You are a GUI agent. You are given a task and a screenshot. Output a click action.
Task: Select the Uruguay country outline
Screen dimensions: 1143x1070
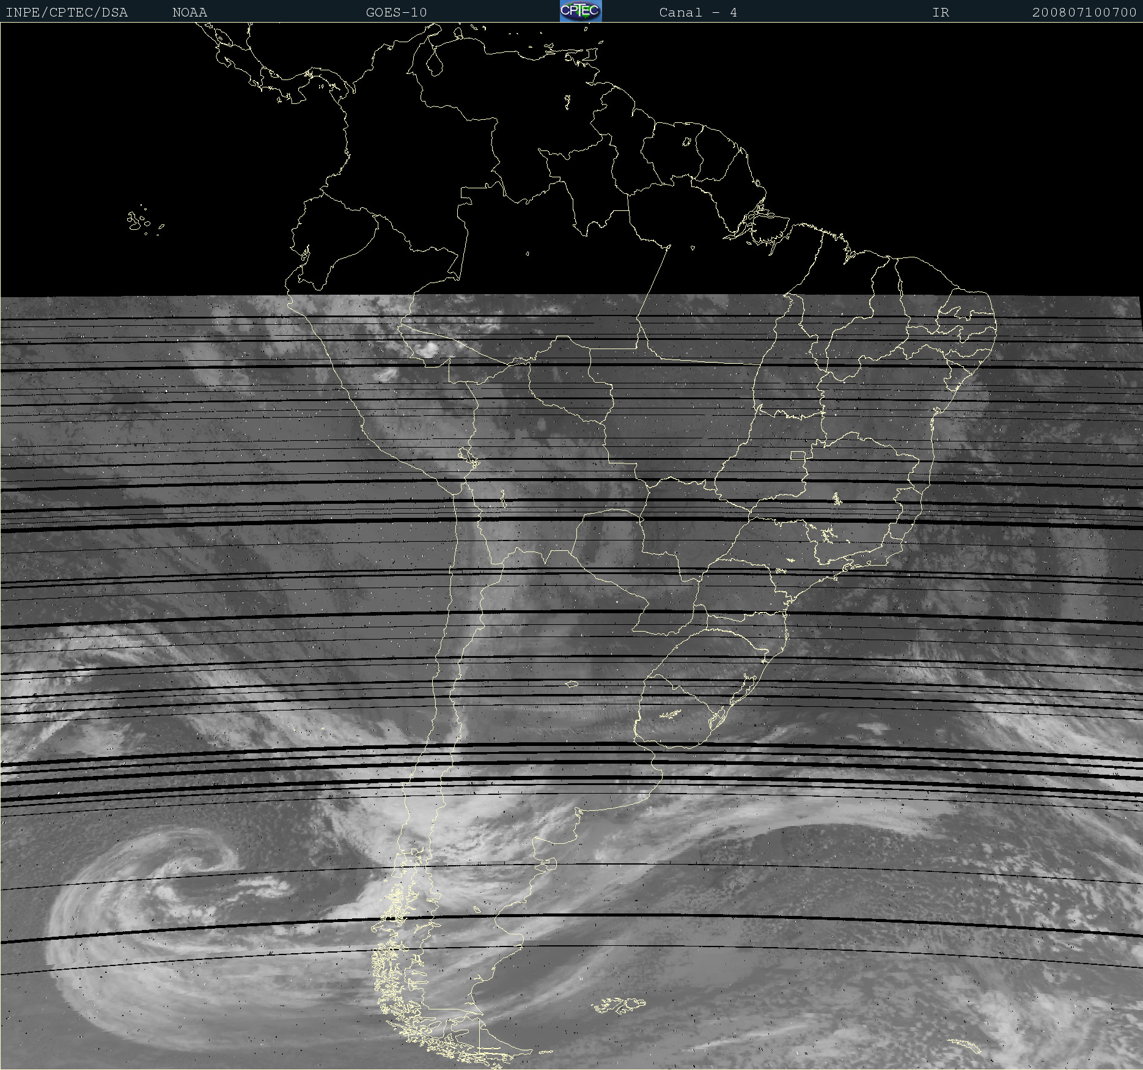[672, 715]
